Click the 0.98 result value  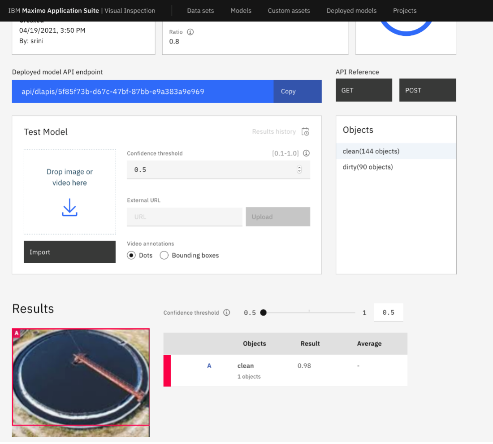pos(304,366)
